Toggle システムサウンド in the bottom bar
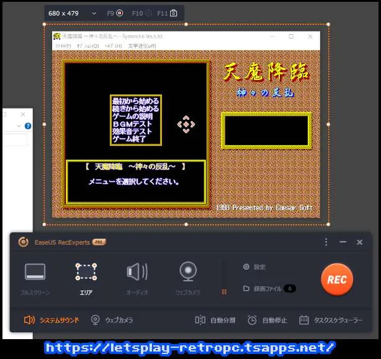The image size is (381, 359). pos(52,320)
